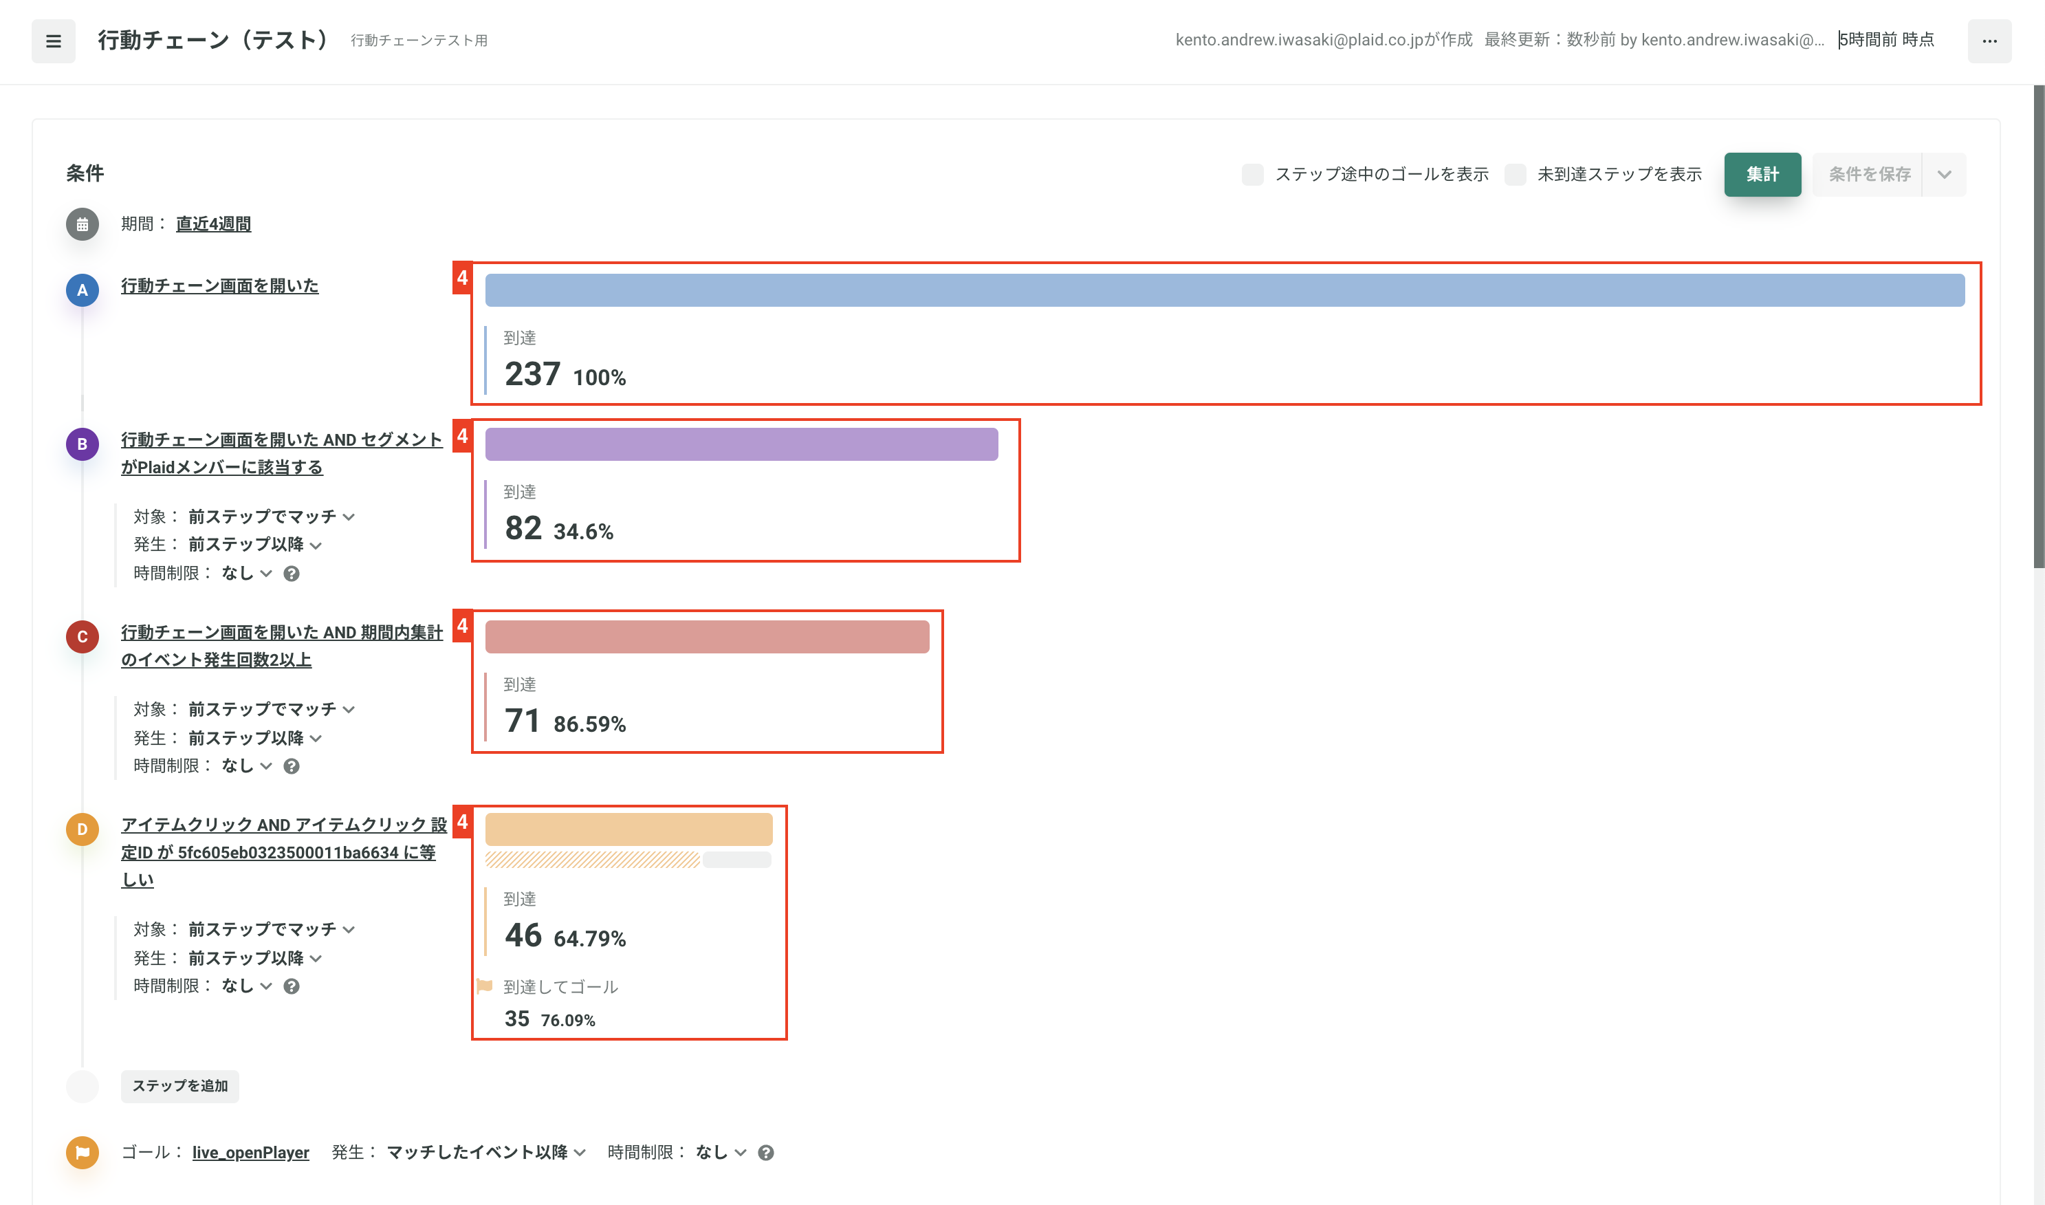This screenshot has height=1205, width=2045.
Task: Open step D アイテムクリック condition link
Action: pyautogui.click(x=284, y=851)
